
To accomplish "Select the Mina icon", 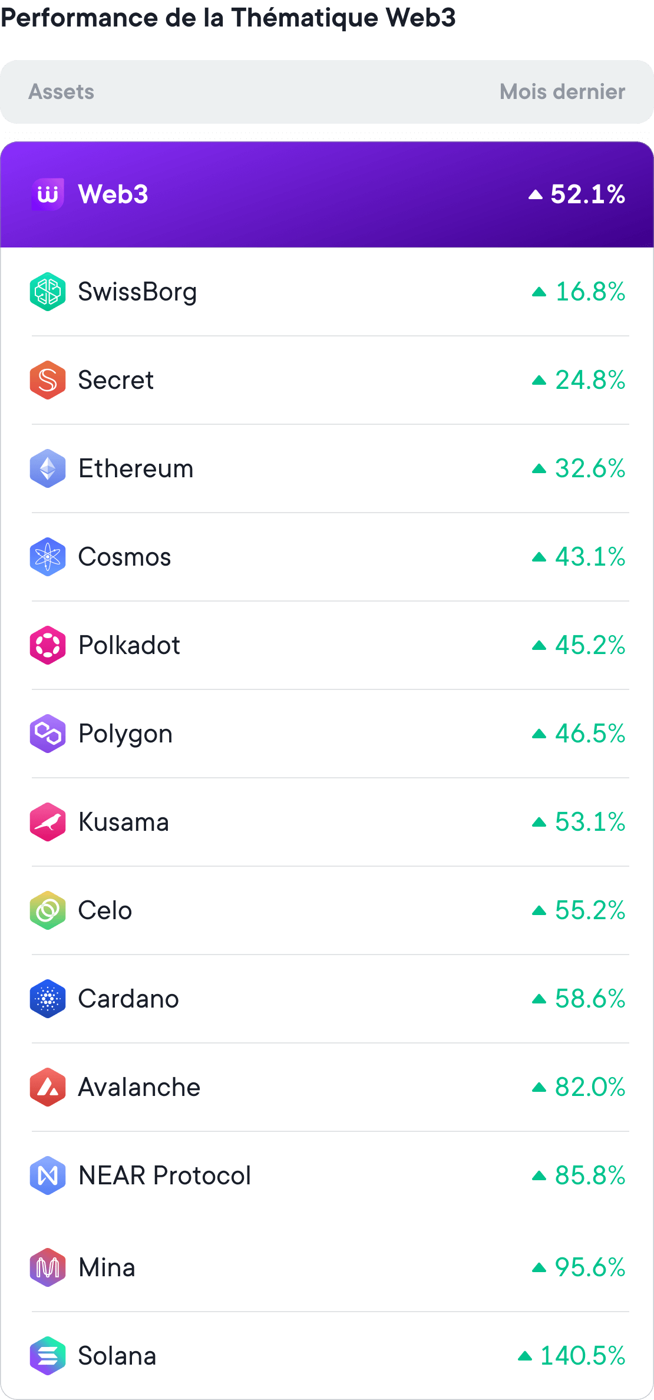I will point(48,1267).
